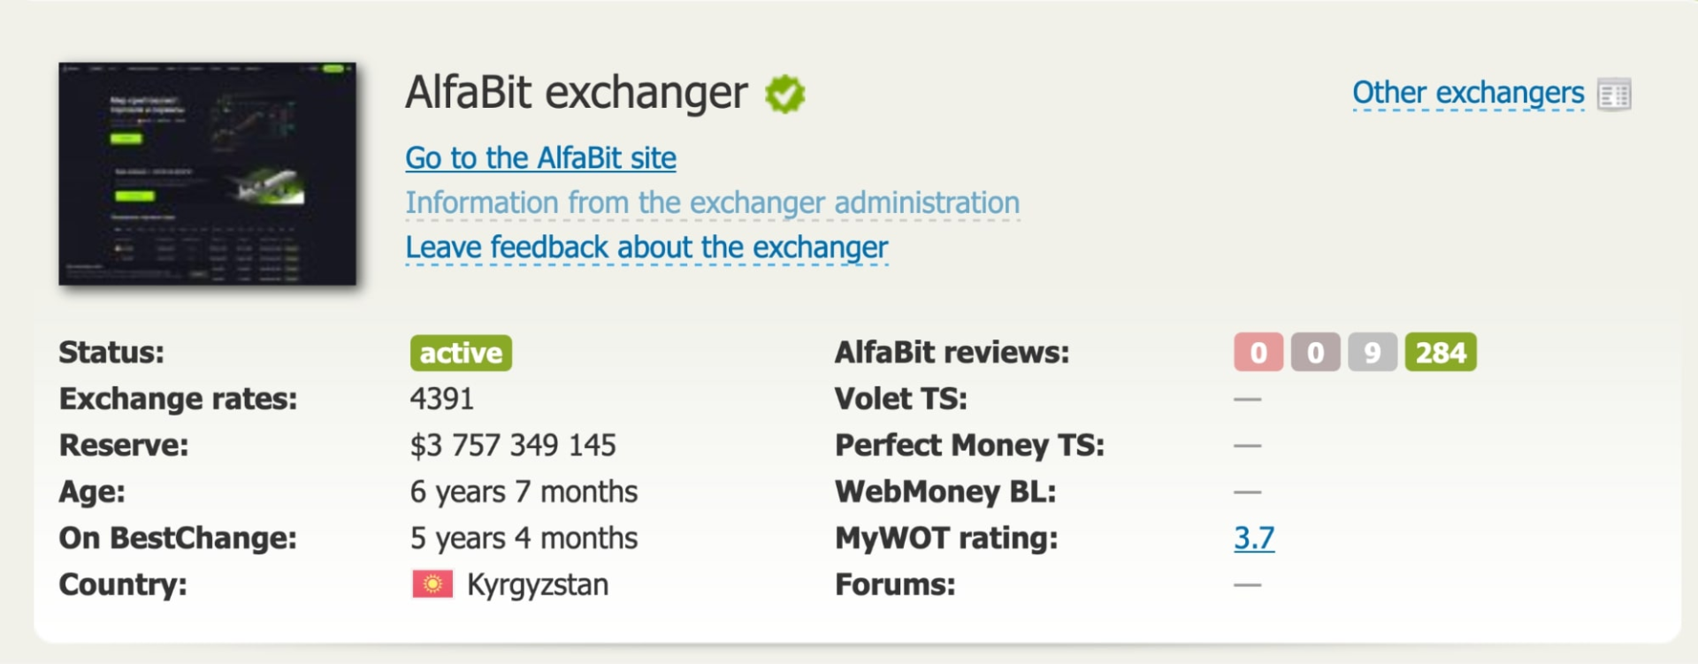Click Leave feedback about the exchanger

(646, 248)
